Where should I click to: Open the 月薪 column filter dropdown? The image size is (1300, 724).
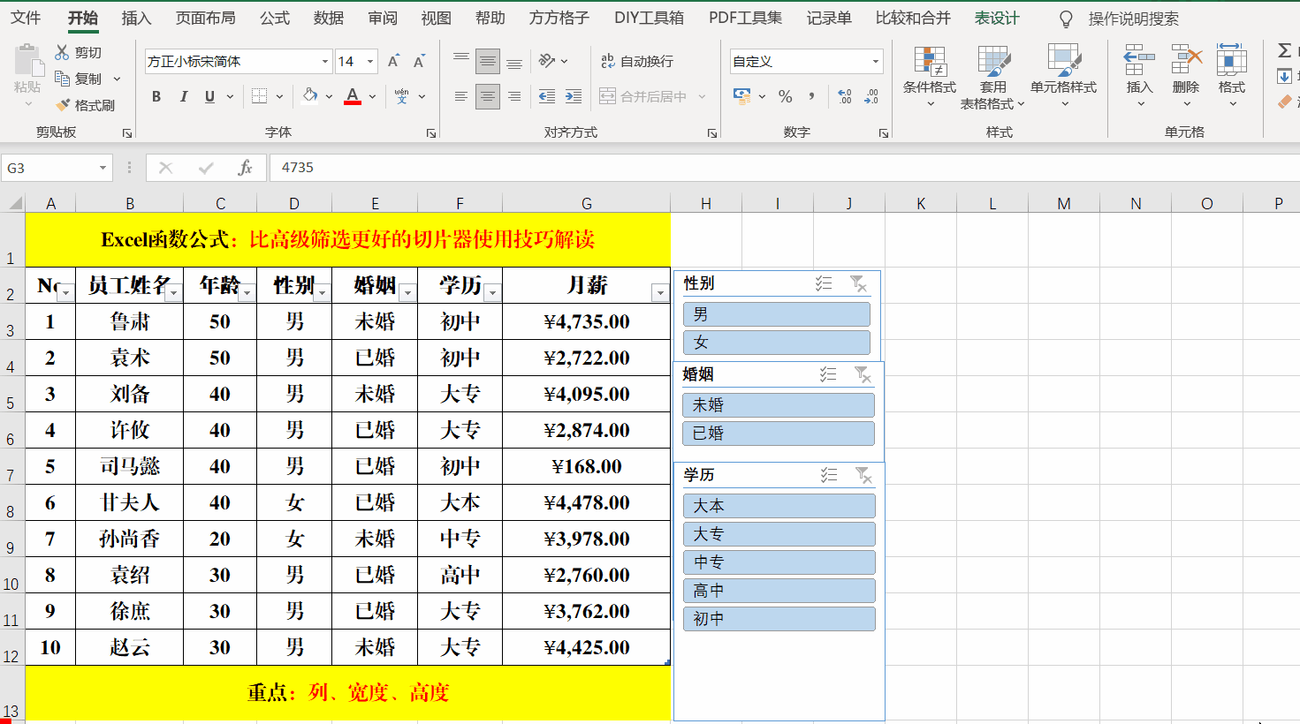pyautogui.click(x=660, y=293)
